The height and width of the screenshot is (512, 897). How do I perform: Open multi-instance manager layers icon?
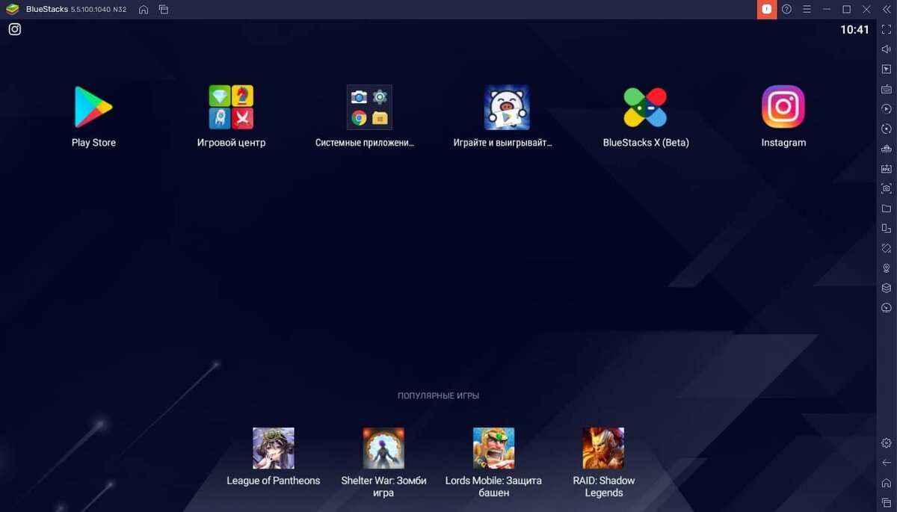coord(887,288)
